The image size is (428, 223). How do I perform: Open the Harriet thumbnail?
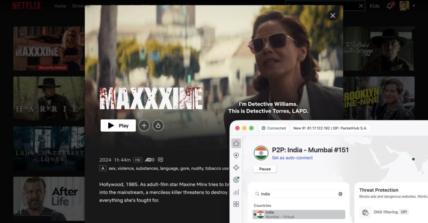pos(49,99)
